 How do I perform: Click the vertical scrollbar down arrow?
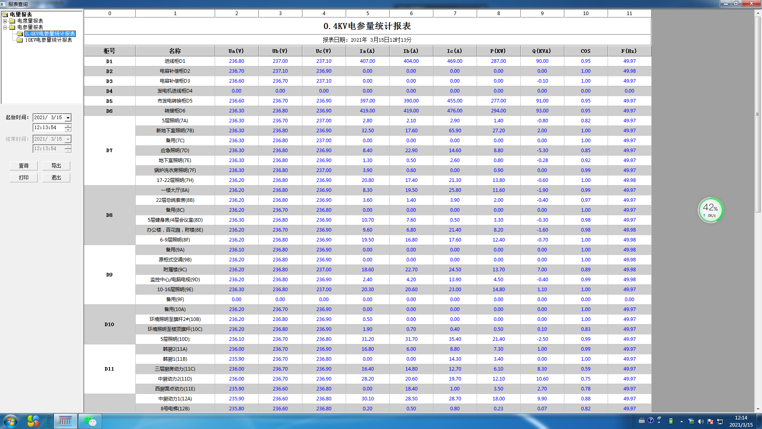point(758,409)
